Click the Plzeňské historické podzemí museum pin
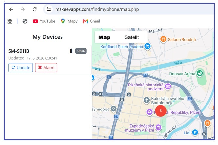This screenshot has height=145, width=218. pos(168,86)
